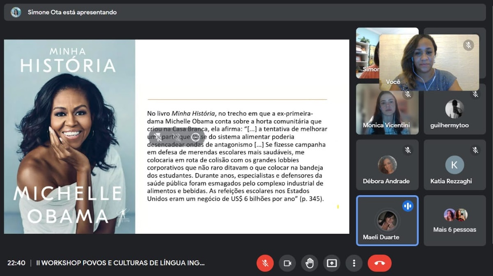This screenshot has height=276, width=493.
Task: Click the circular overlay icon on the presentation
Action: click(195, 137)
